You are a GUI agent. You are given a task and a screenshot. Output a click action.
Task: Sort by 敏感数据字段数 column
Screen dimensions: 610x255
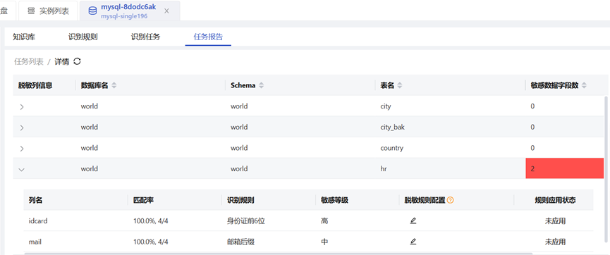click(x=584, y=85)
